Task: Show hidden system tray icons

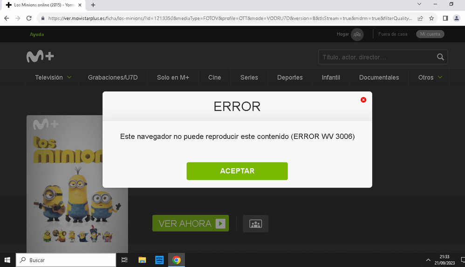Action: 428,260
